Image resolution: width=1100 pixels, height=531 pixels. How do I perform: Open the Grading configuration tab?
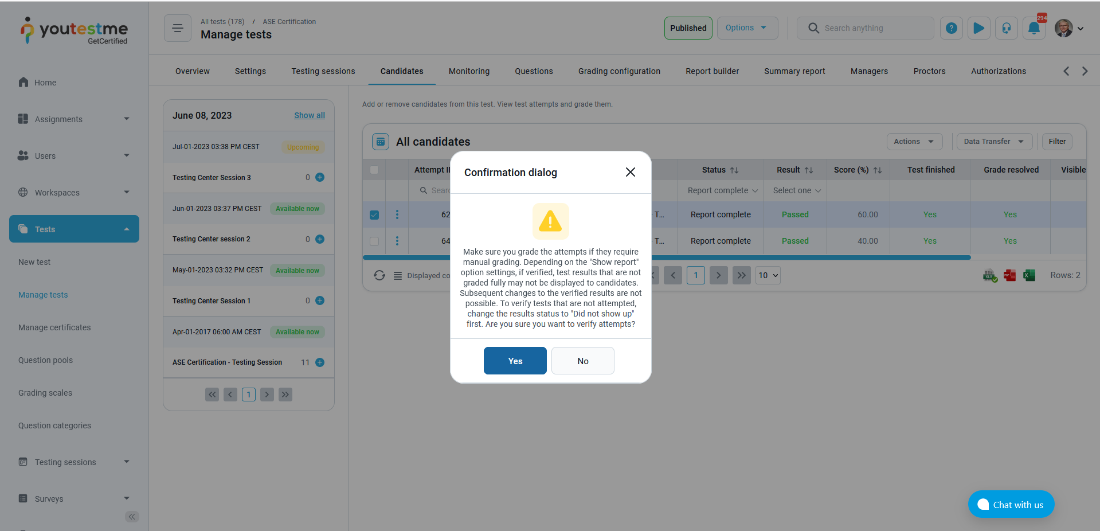coord(619,71)
